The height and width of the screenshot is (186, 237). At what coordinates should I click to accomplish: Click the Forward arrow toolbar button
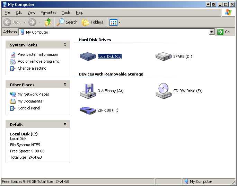click(x=32, y=22)
